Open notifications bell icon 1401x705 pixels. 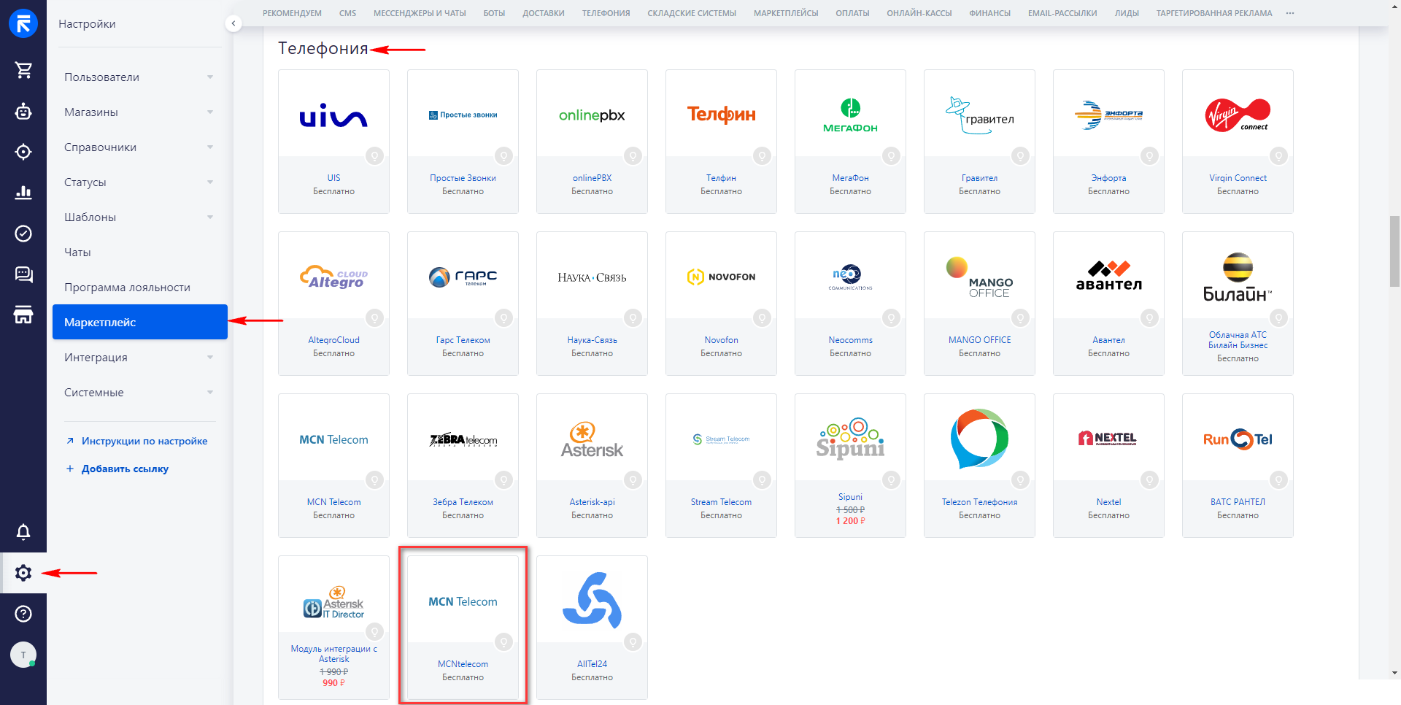(x=23, y=532)
